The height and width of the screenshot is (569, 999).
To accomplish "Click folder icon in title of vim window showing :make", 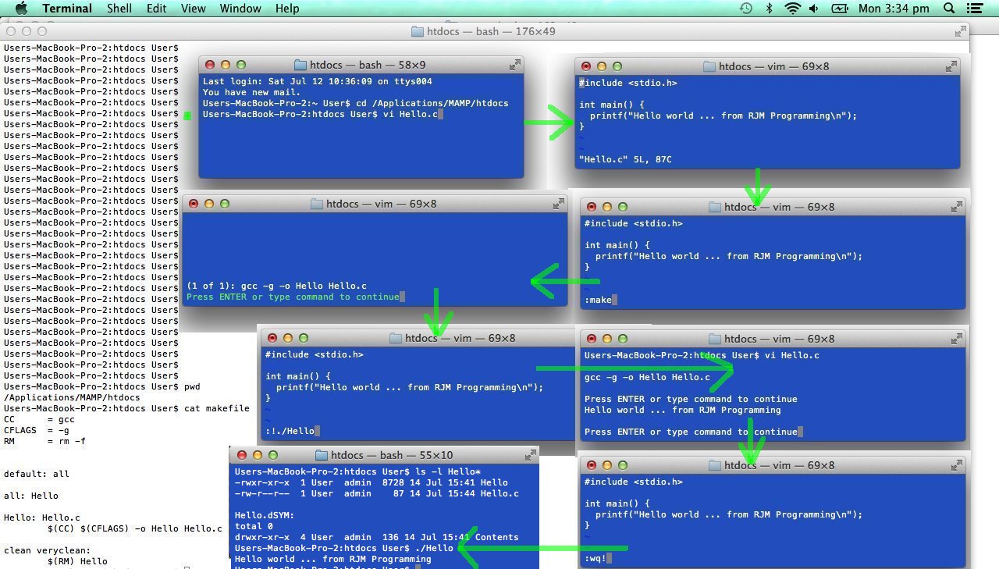I will tap(714, 207).
